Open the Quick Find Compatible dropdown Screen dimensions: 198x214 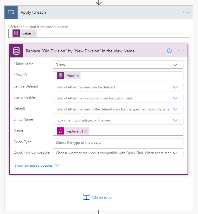(x=175, y=153)
